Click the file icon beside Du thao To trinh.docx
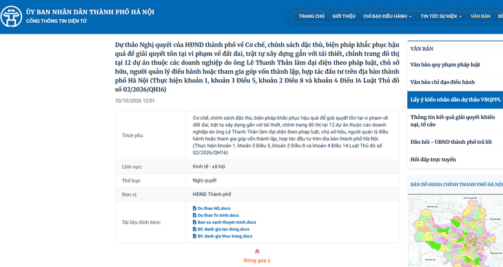The image size is (503, 267). 194,215
